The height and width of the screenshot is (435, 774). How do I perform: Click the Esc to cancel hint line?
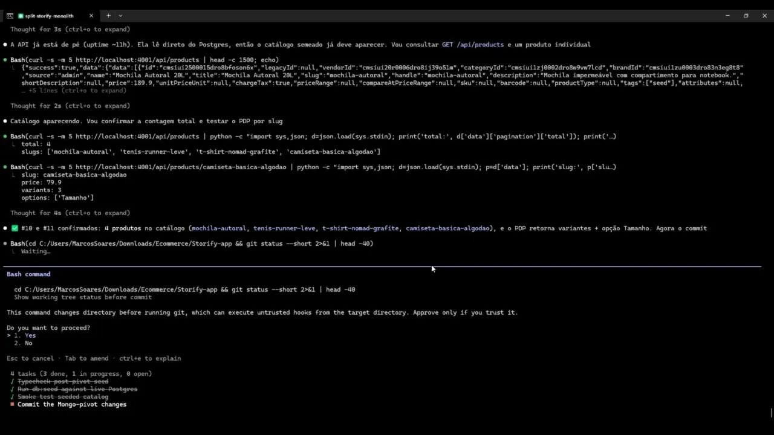pyautogui.click(x=94, y=358)
